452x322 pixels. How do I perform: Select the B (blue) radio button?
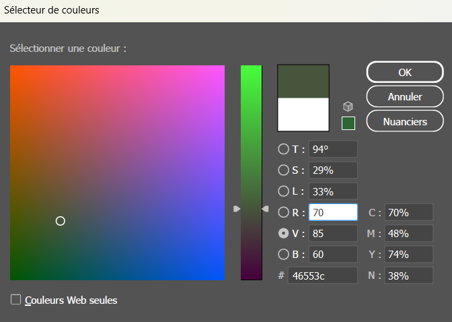(x=283, y=255)
